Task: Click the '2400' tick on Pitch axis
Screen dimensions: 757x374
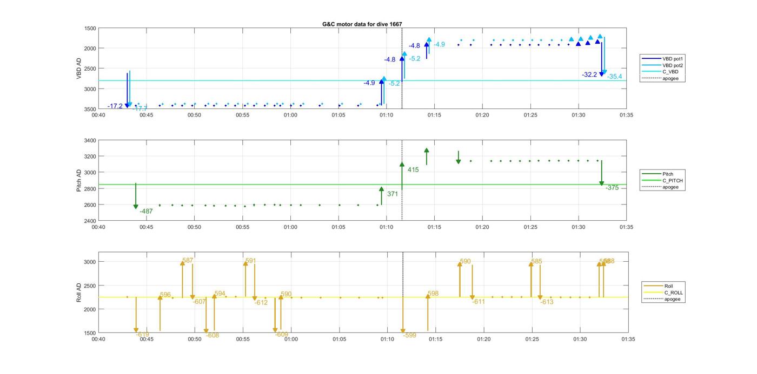Action: (x=90, y=221)
